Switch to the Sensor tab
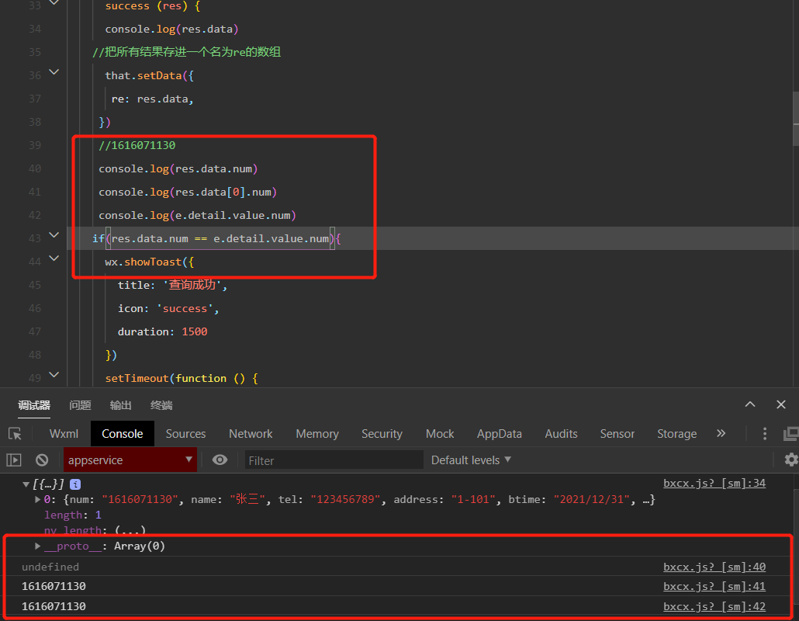Screen dimensions: 799x621 click(617, 433)
